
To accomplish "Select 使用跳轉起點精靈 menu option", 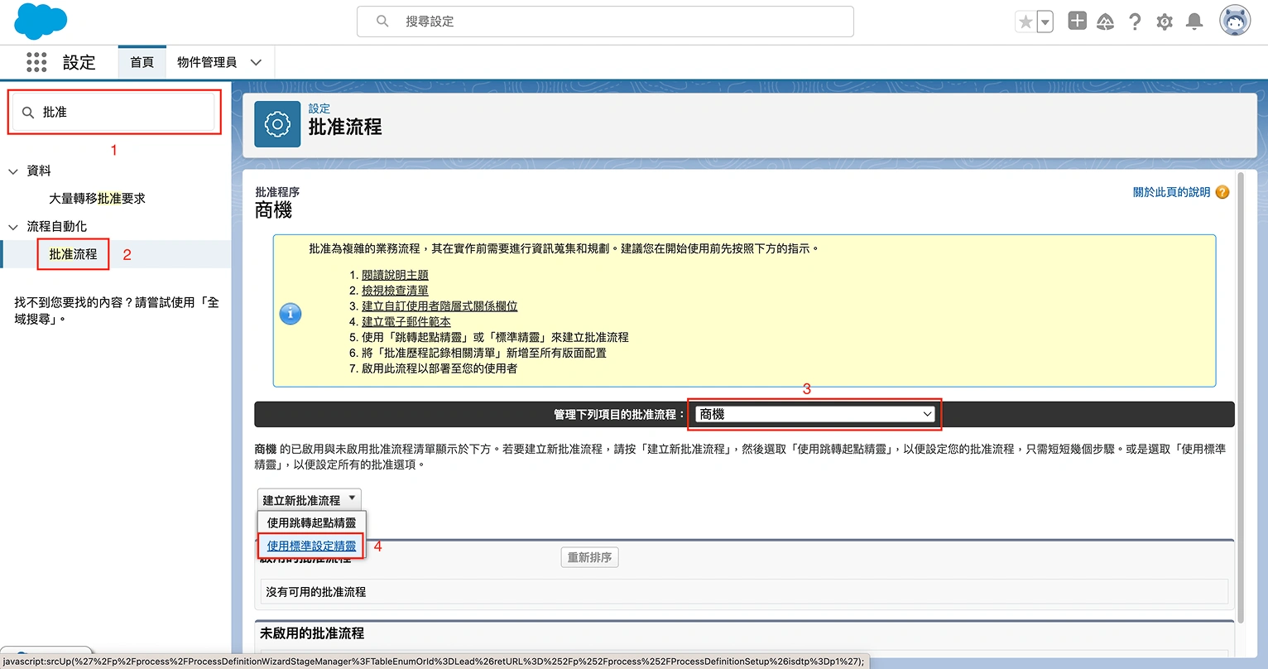I will click(x=311, y=522).
